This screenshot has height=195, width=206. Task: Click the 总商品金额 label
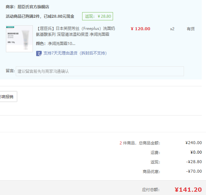pyautogui.click(x=149, y=143)
